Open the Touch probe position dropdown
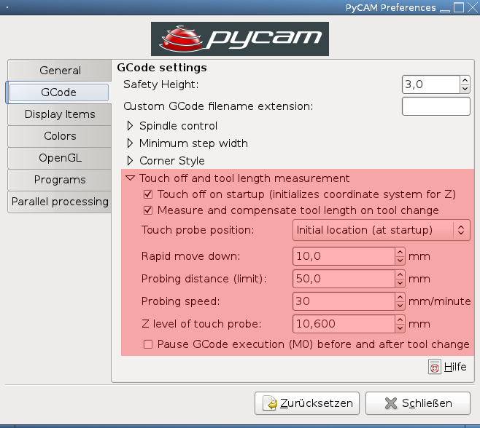Image resolution: width=480 pixels, height=428 pixels. point(381,230)
